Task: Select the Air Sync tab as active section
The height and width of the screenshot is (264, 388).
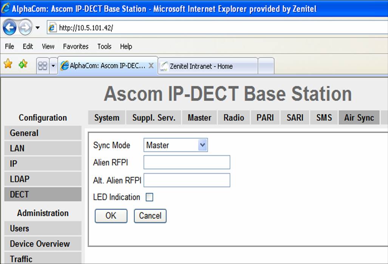Action: [x=359, y=117]
